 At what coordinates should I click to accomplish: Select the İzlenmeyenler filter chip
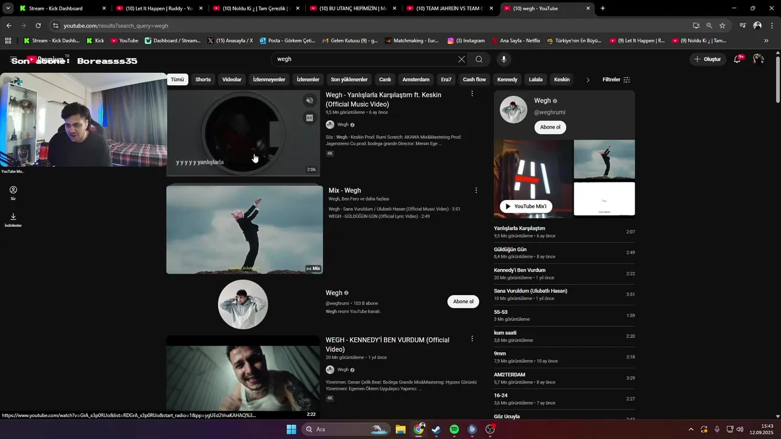269,79
